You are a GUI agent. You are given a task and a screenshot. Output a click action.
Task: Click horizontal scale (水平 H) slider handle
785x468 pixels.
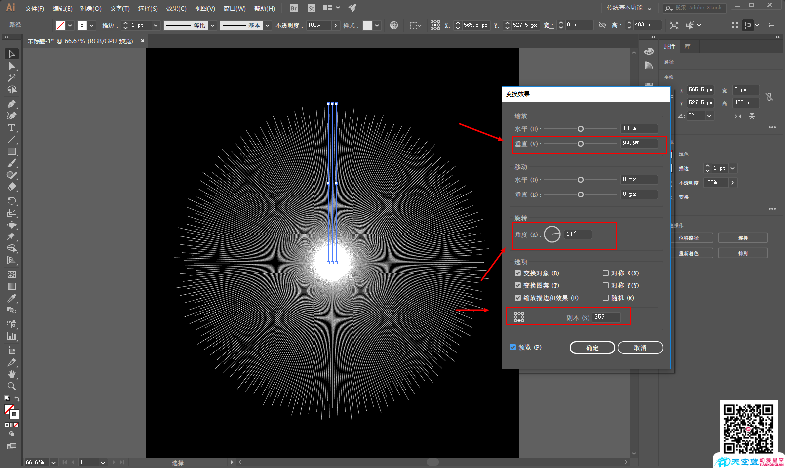581,129
